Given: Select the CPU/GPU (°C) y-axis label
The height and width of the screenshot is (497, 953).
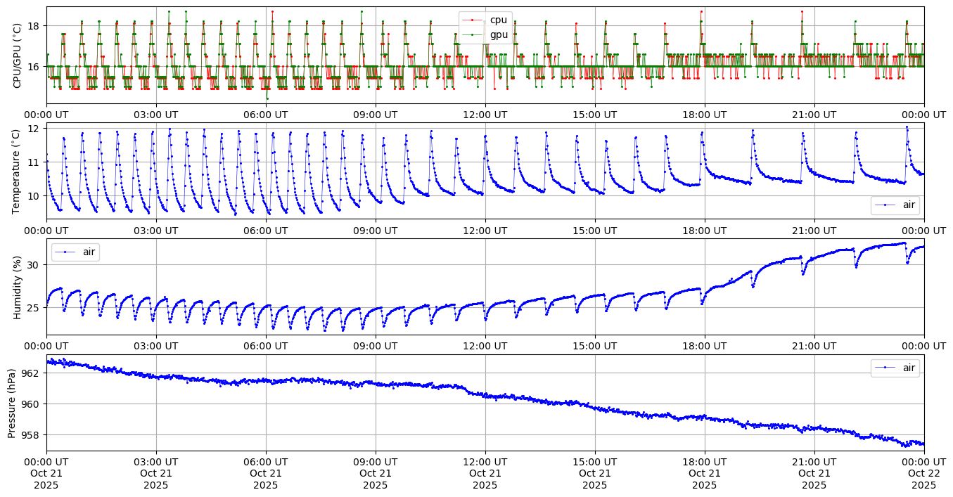Looking at the screenshot, I should 18,55.
